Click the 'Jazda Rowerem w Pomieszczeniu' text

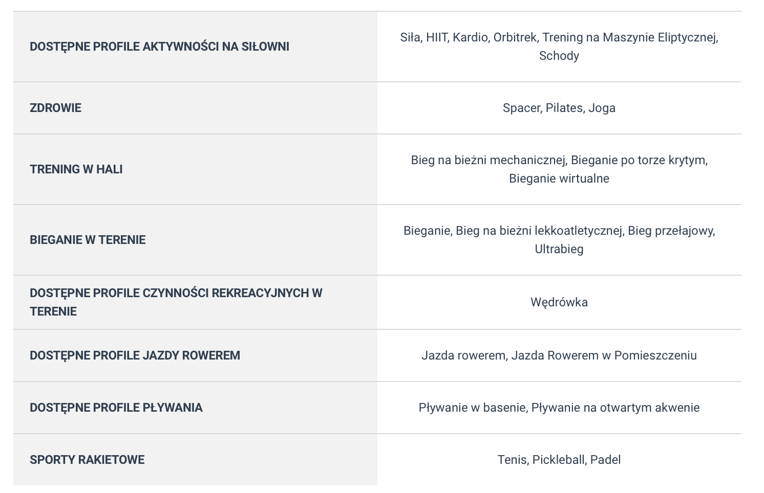[604, 355]
